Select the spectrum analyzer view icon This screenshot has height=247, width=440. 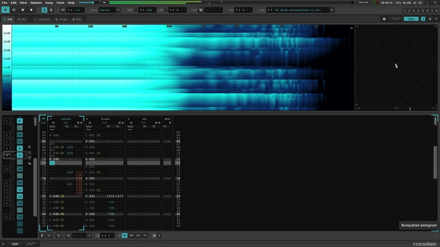[x=411, y=19]
